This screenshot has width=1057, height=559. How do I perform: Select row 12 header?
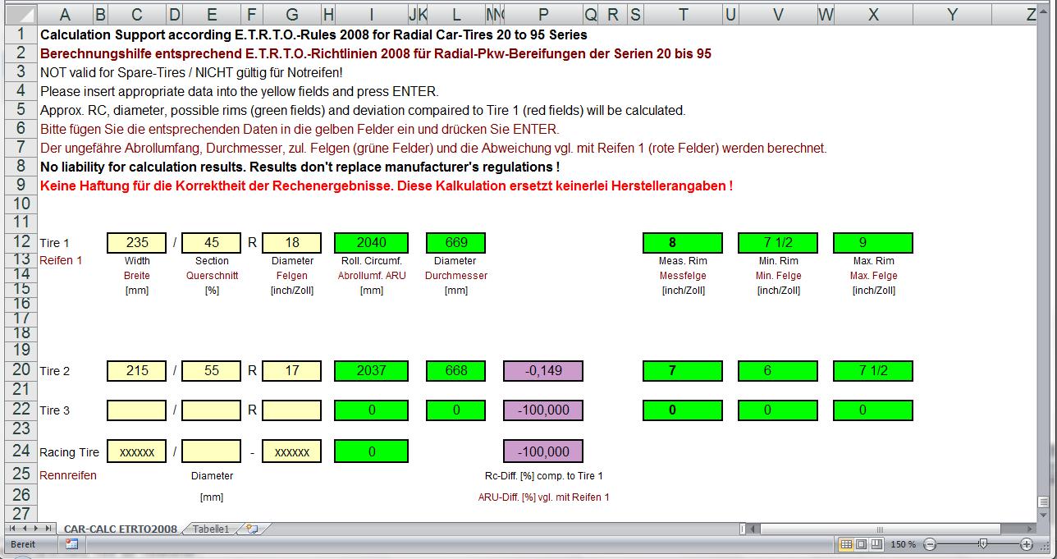click(21, 242)
